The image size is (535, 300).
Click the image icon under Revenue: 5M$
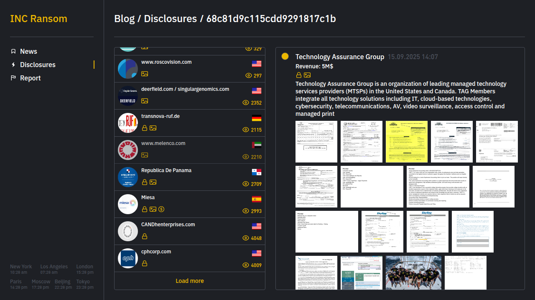pos(307,75)
